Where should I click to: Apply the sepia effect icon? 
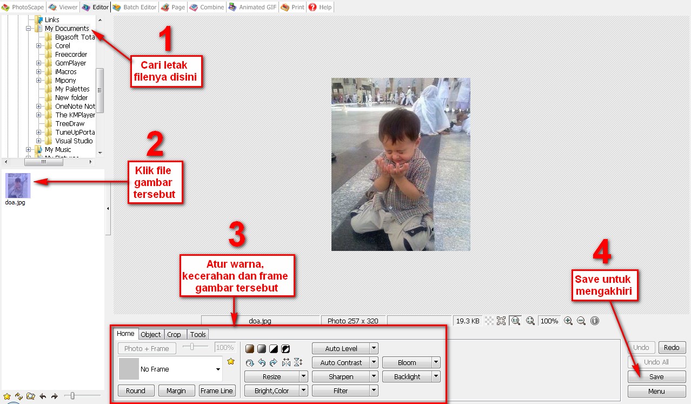point(250,349)
